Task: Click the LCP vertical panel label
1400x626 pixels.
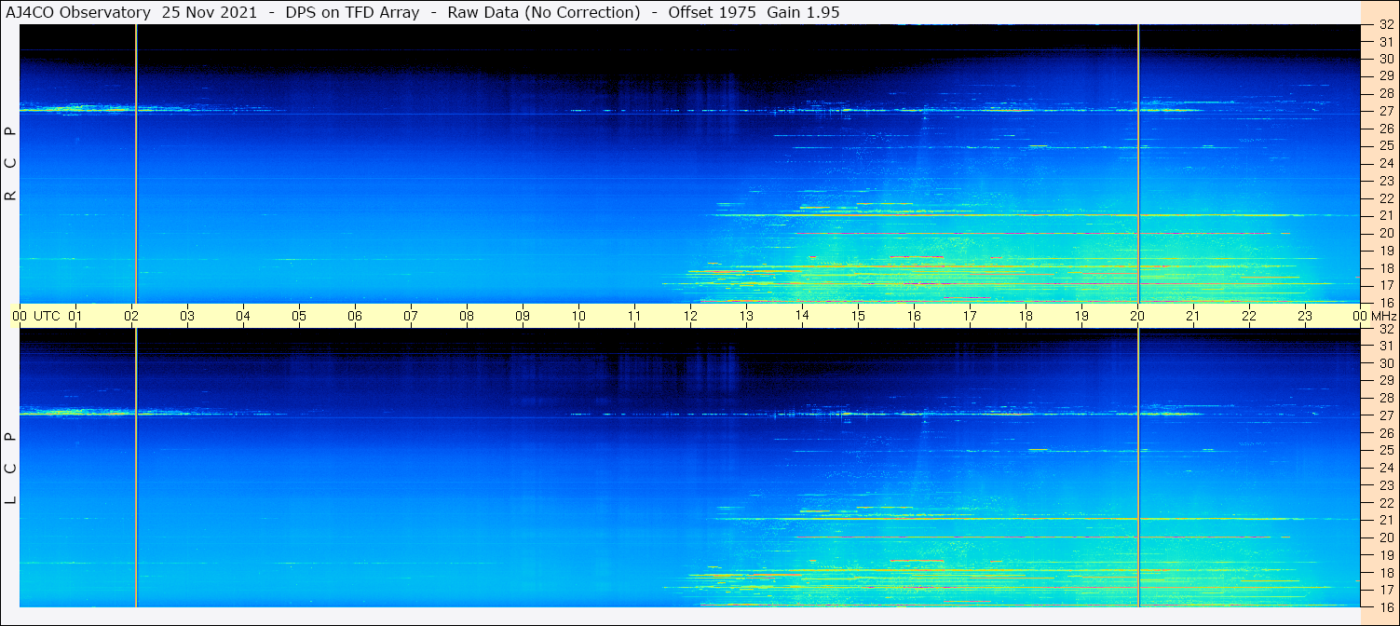Action: click(x=11, y=468)
